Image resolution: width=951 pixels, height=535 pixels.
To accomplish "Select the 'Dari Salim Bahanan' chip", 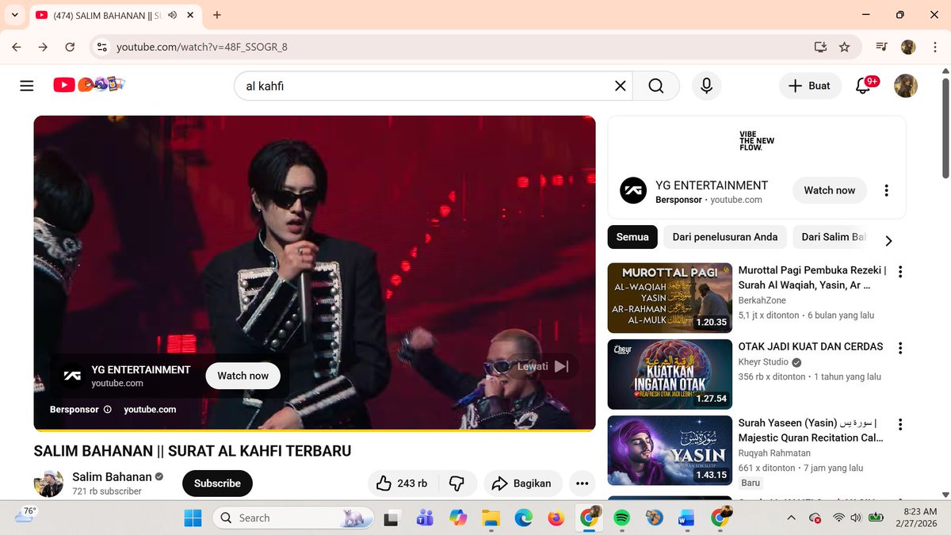I will click(831, 237).
